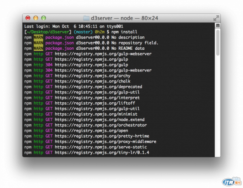Click the '~/Desktop/d3server' prompt path
Screen dimensions: 243x188
[48, 32]
